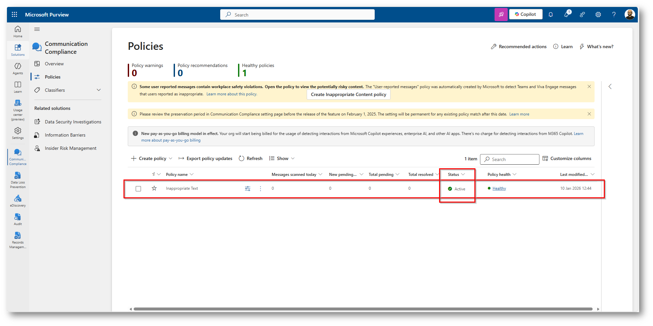Go to Overview in Communication Compliance
This screenshot has height=326, width=653.
click(54, 64)
